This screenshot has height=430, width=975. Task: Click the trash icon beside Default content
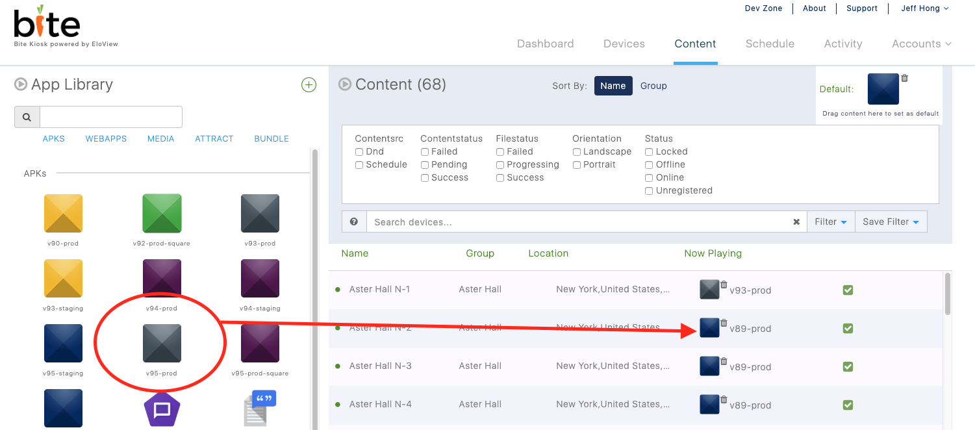coord(904,79)
